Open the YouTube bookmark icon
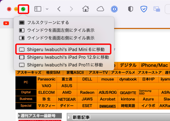This screenshot has height=121, width=170. coord(6,23)
